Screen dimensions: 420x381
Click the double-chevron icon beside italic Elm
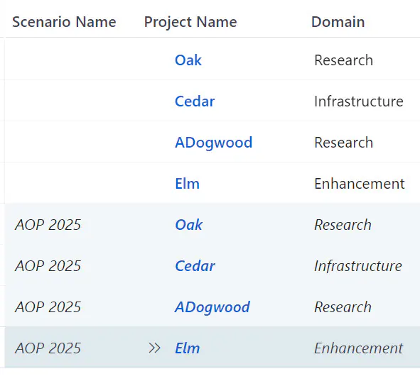pos(154,348)
